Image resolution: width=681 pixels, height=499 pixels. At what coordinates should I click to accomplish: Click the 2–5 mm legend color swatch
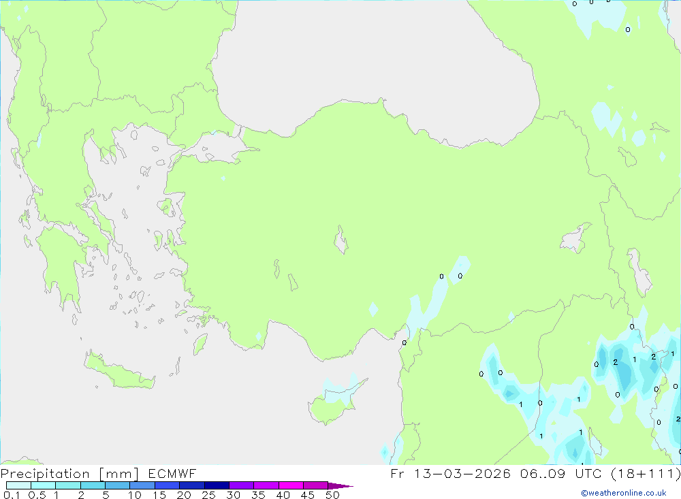tap(93, 485)
